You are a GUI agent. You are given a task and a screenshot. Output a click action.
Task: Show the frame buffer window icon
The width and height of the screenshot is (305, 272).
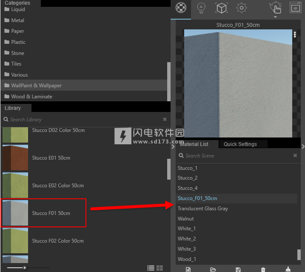295,8
